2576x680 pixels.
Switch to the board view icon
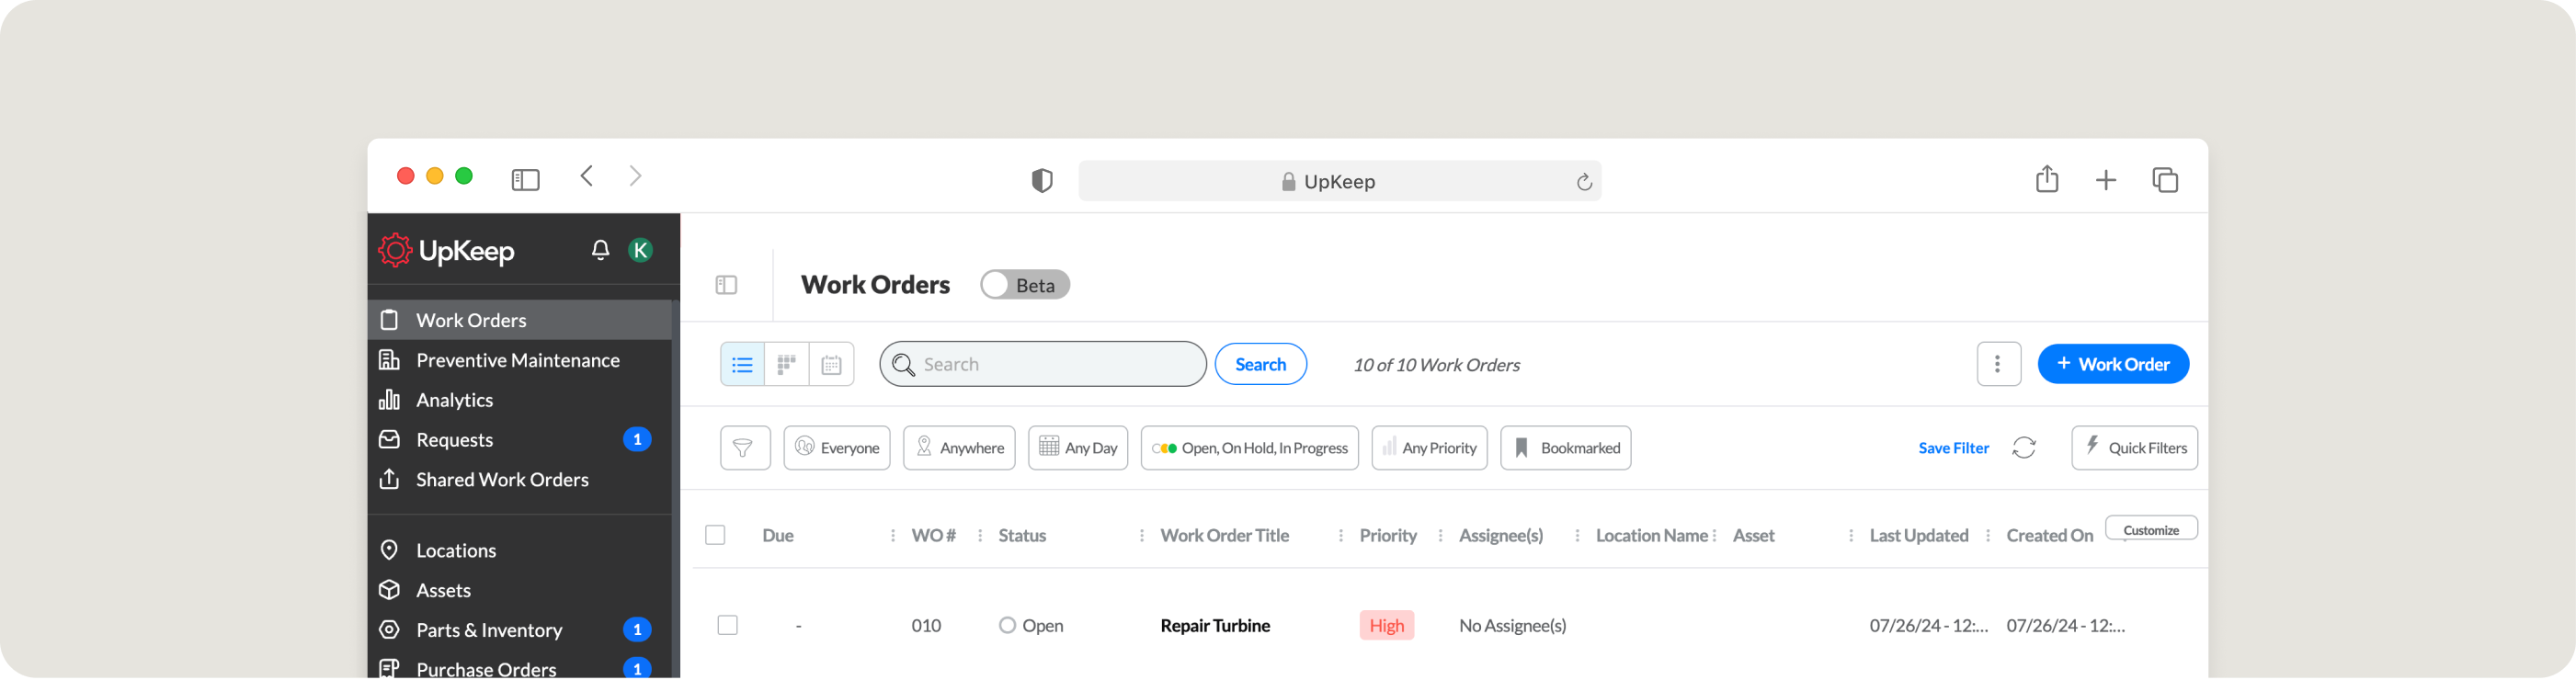coord(787,365)
